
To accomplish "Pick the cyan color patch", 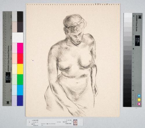I will point(20,90).
